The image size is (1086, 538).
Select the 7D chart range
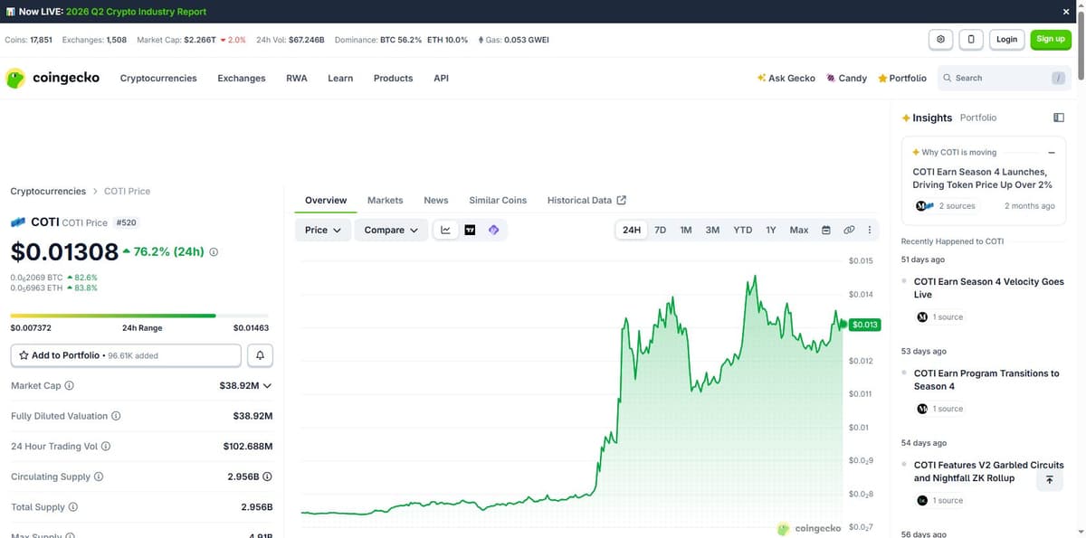click(x=661, y=230)
